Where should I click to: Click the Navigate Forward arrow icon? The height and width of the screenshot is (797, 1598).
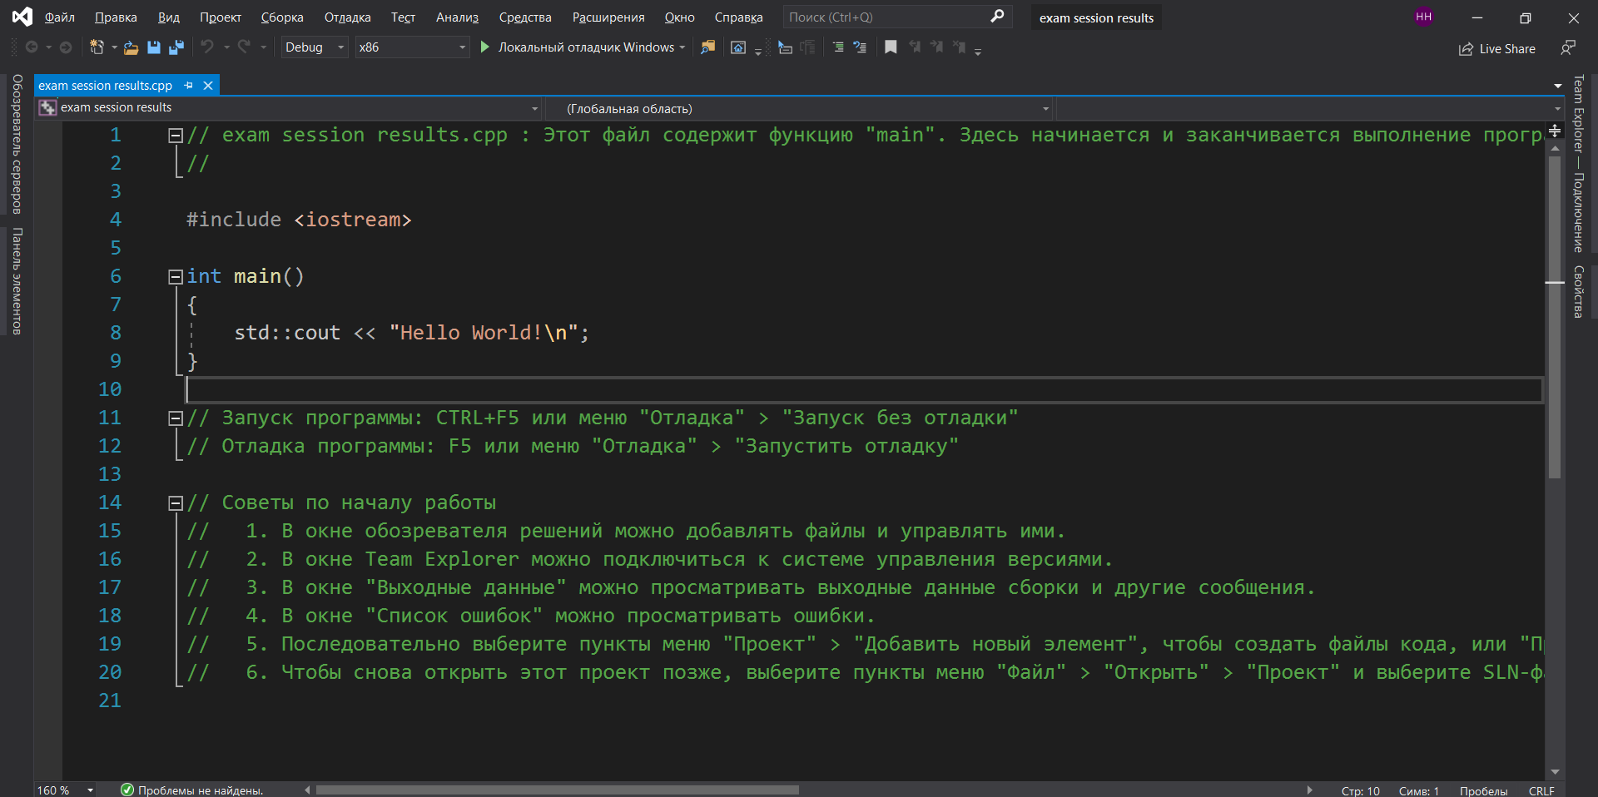(x=66, y=47)
